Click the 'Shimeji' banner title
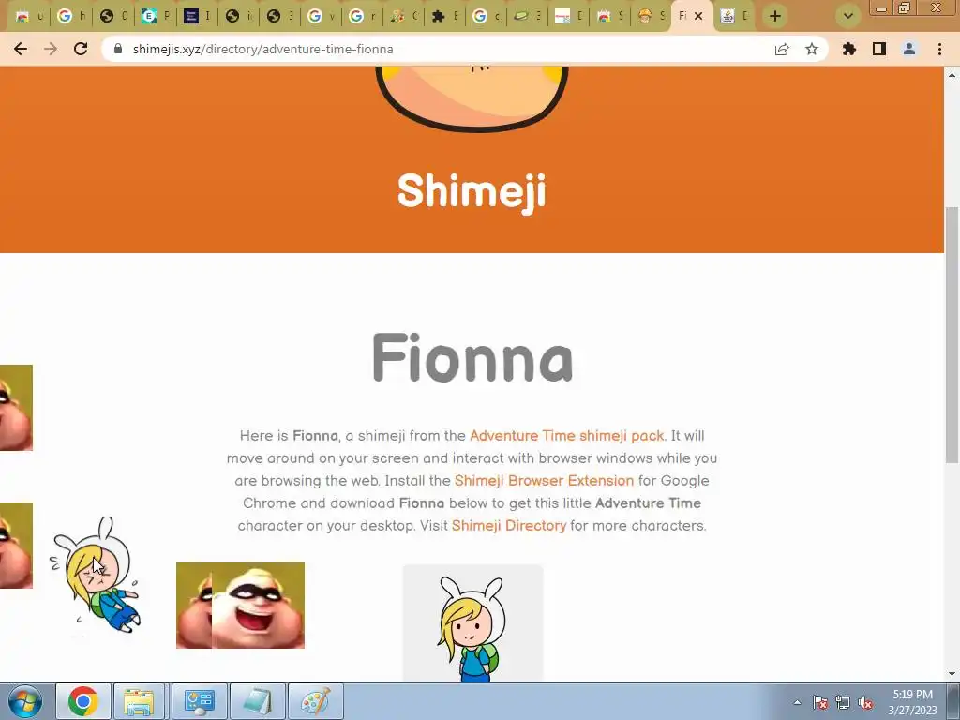Viewport: 960px width, 720px height. click(x=472, y=191)
